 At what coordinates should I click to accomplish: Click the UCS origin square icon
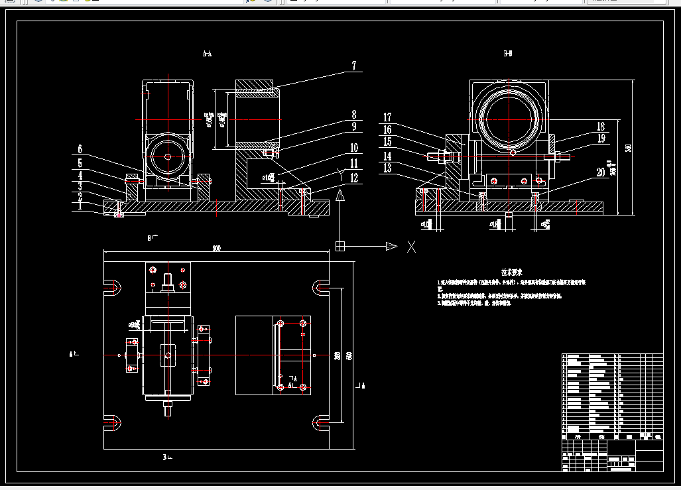click(x=340, y=246)
